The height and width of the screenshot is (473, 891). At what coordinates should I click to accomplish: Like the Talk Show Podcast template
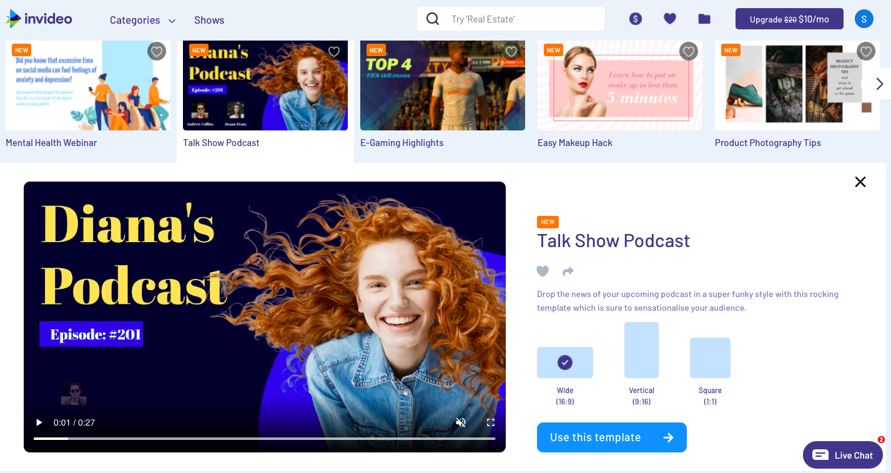543,271
